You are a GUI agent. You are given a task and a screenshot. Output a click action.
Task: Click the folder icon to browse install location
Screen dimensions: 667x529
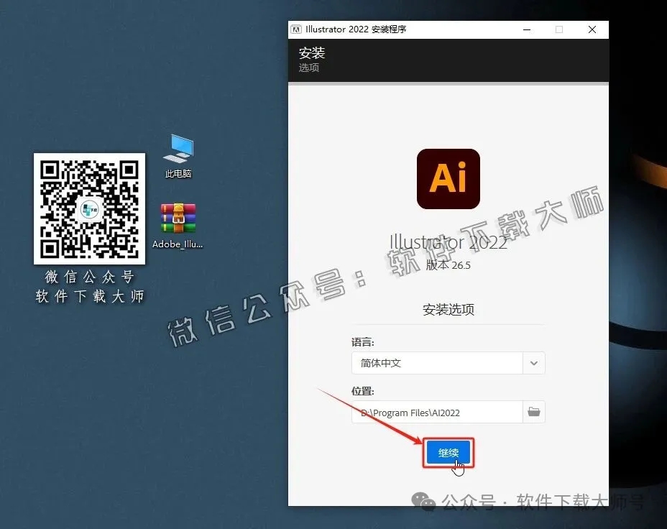point(533,412)
